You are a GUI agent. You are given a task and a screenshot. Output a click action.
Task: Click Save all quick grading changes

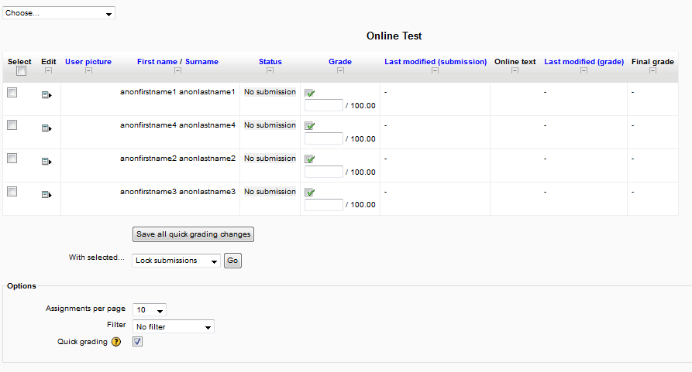[193, 234]
